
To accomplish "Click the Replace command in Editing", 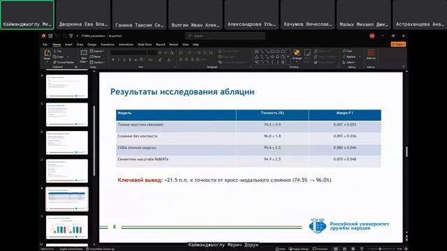I will 349,56.
